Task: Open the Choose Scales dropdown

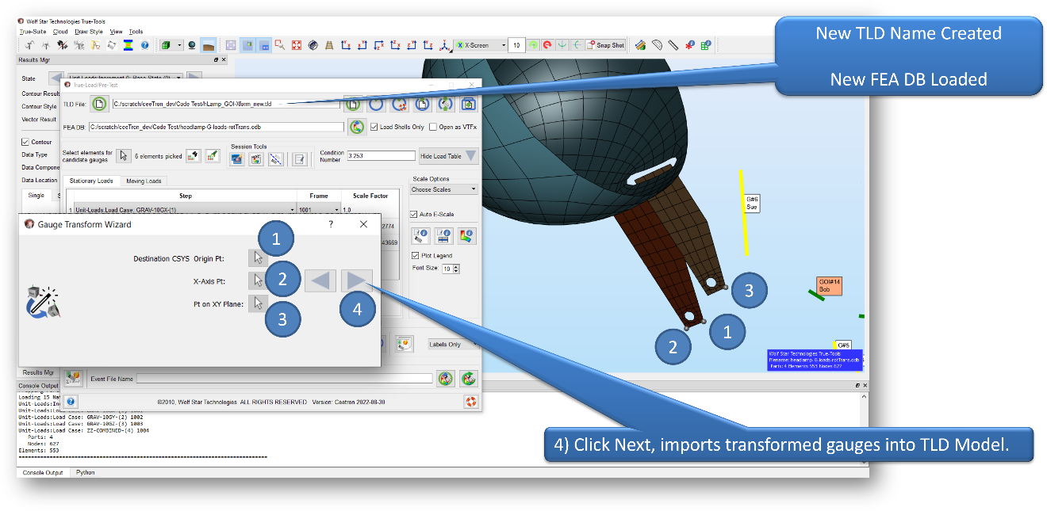Action: [444, 189]
